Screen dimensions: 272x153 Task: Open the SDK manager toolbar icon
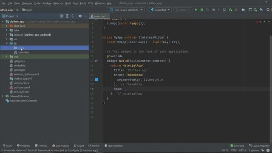click(x=261, y=10)
